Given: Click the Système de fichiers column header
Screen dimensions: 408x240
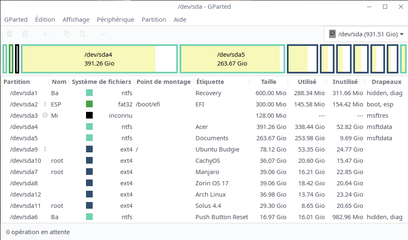Looking at the screenshot, I should pos(101,82).
